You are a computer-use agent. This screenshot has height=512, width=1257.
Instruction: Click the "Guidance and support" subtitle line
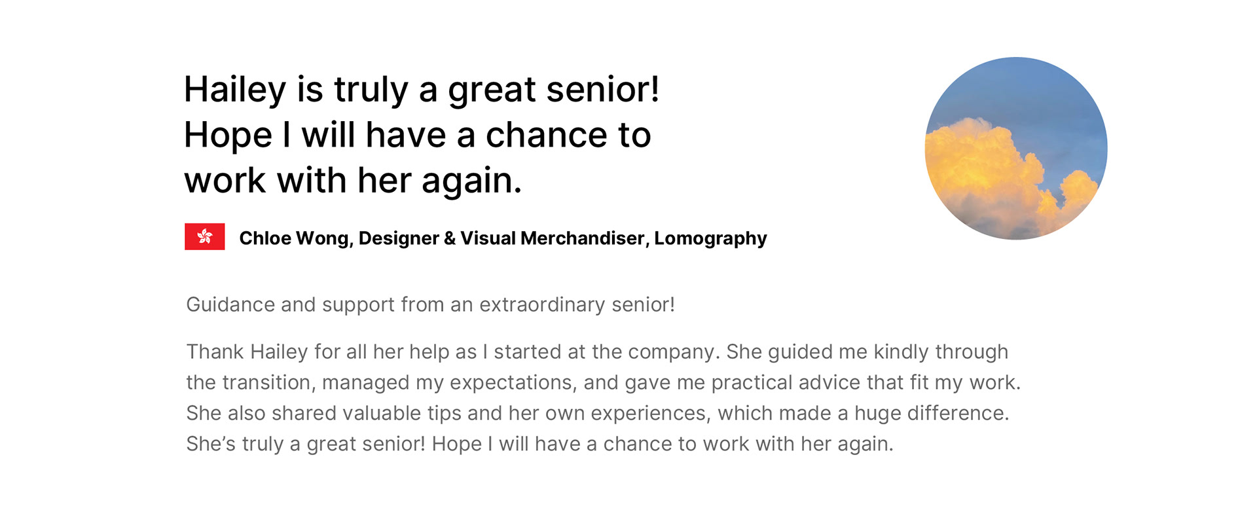430,305
